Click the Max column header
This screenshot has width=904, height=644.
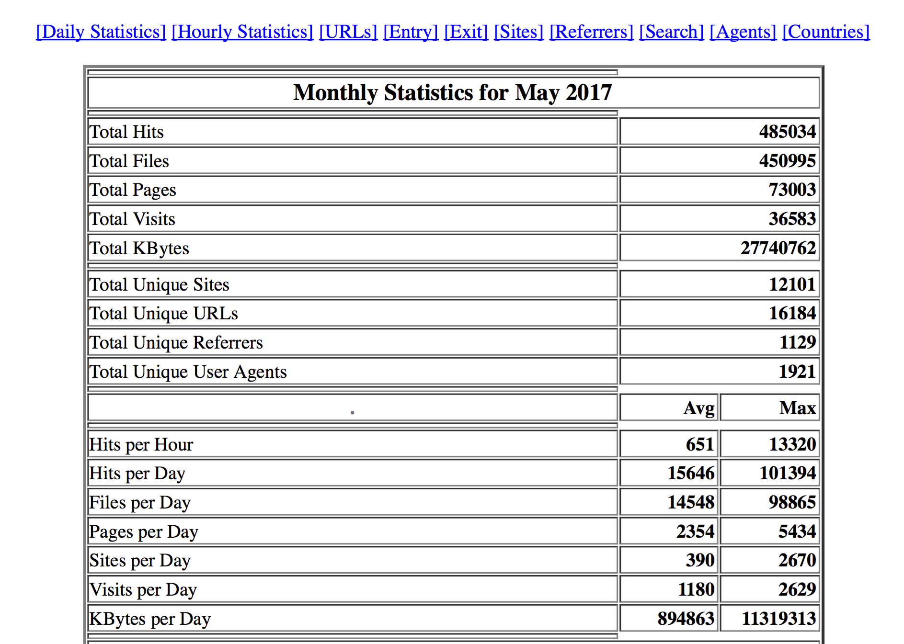[x=797, y=408]
